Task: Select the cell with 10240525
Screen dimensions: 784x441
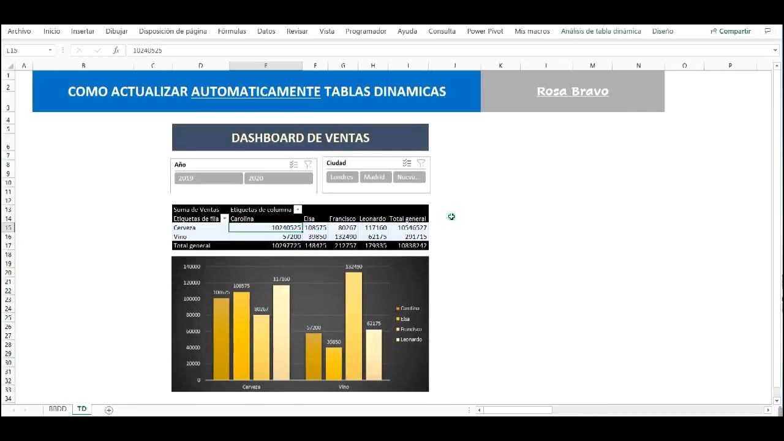Action: 265,228
